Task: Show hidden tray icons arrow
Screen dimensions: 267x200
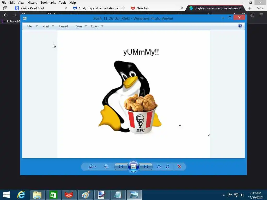Action: pos(223,195)
